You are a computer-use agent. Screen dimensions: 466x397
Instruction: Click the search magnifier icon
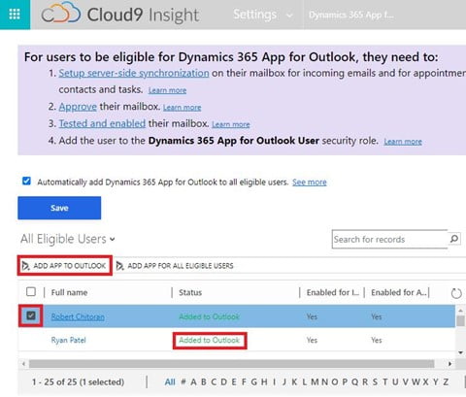click(x=454, y=239)
